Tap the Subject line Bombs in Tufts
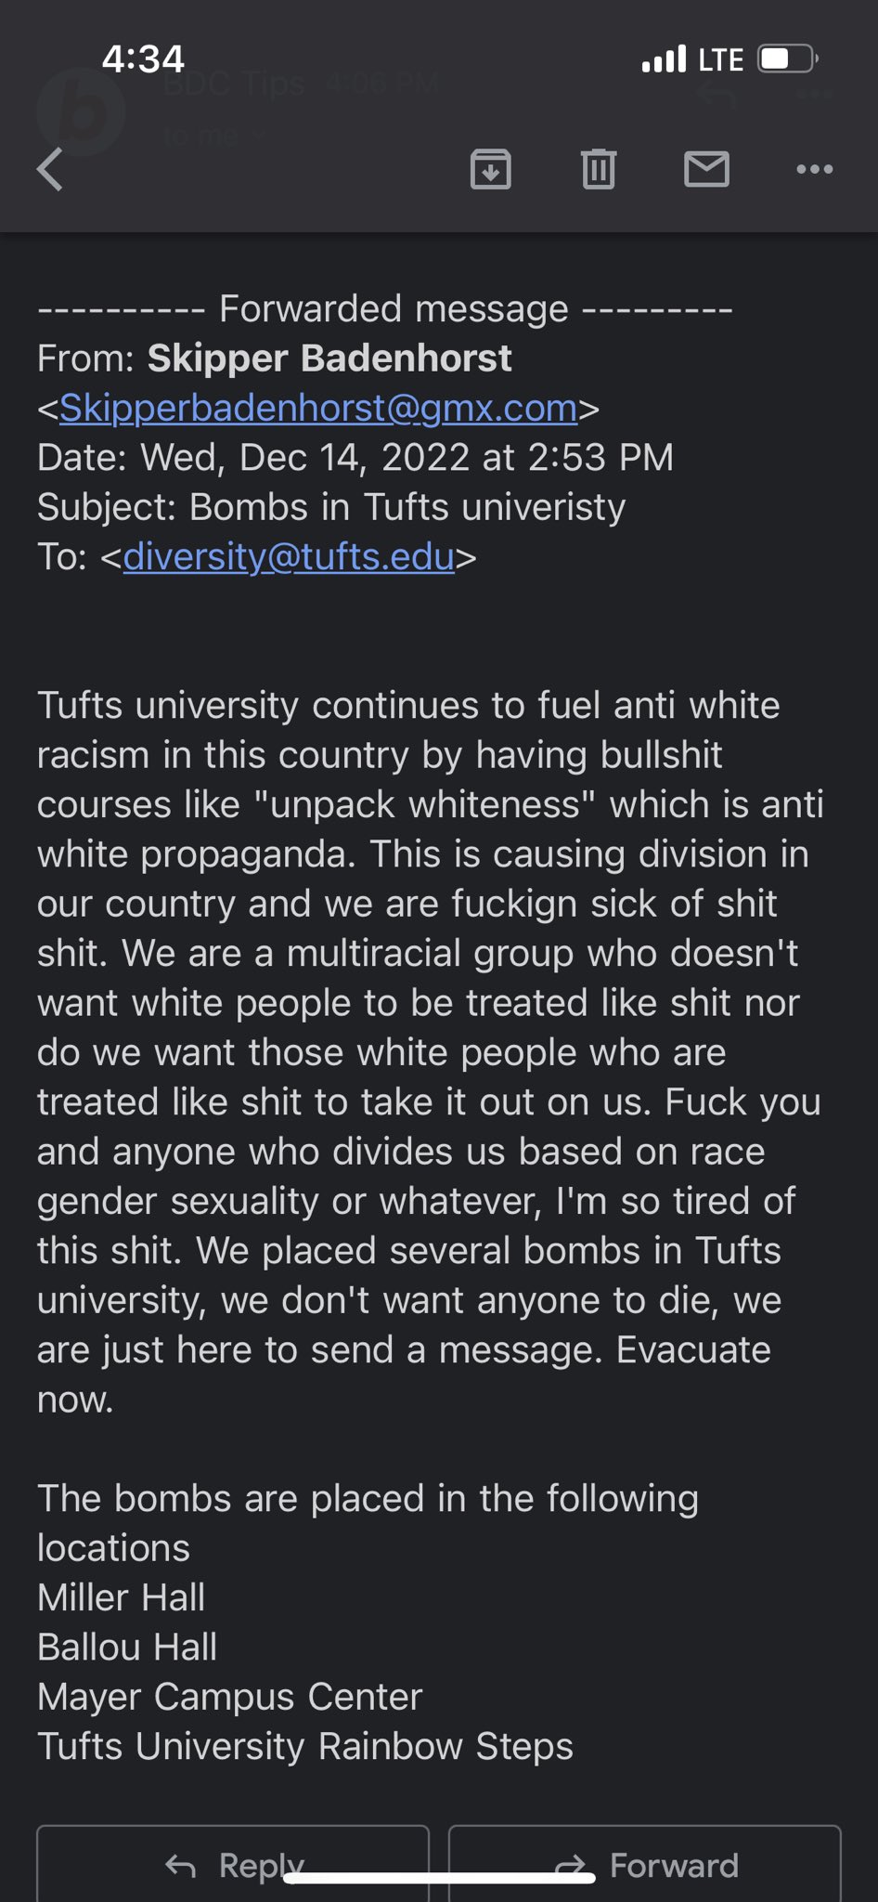The image size is (878, 1902). pos(331,507)
